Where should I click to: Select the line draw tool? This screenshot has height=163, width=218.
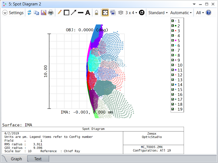(81, 13)
